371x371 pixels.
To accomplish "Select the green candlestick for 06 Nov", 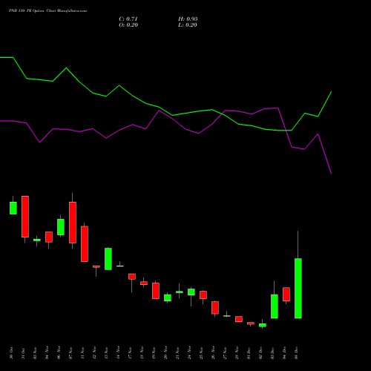I will coord(61,227).
